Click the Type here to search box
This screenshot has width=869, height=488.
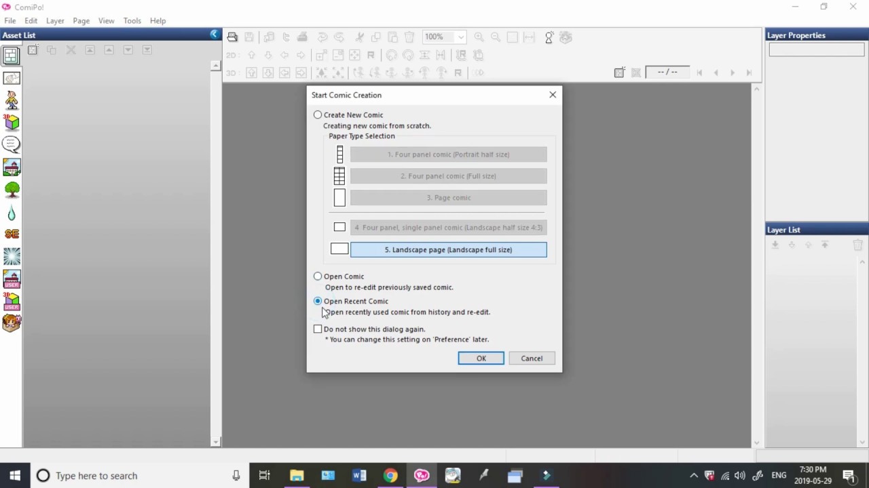click(139, 476)
